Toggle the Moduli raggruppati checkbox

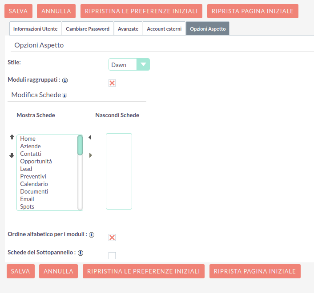click(x=112, y=83)
